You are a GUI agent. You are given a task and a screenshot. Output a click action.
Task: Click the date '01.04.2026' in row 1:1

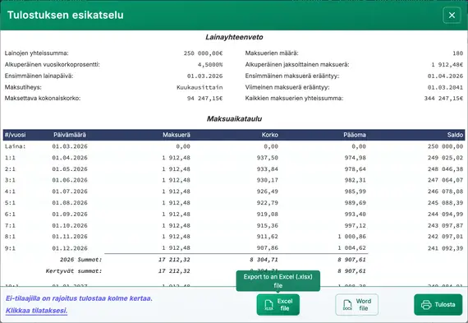[70, 158]
